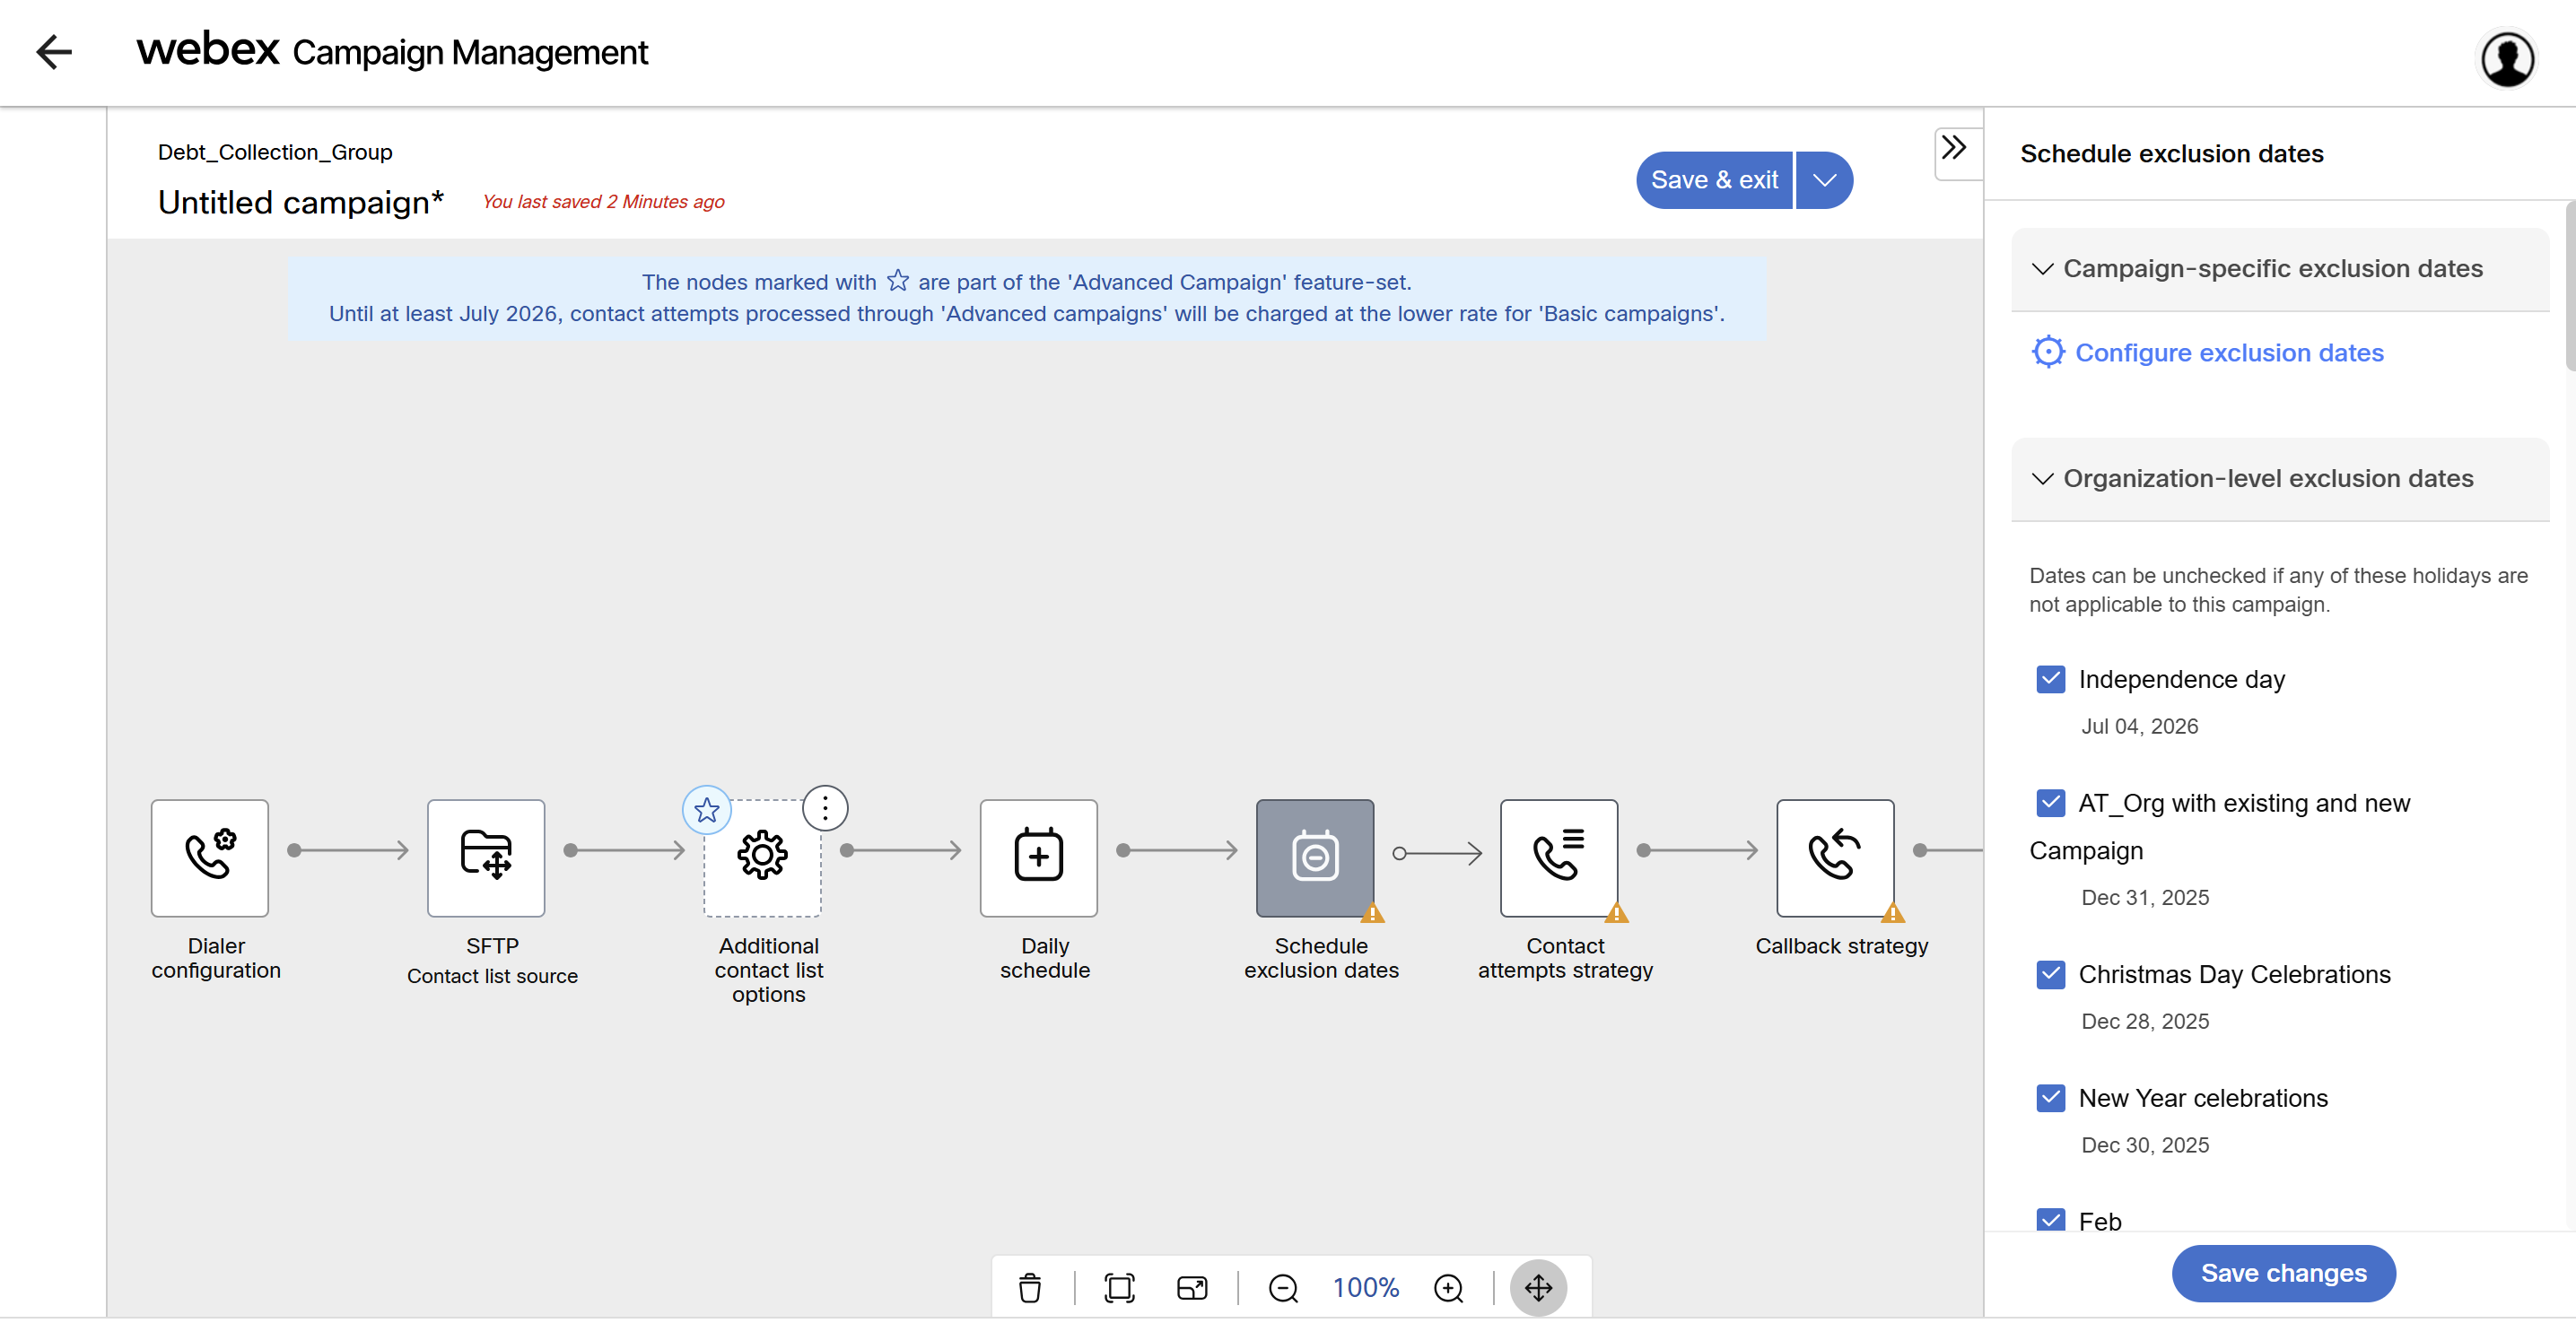Screen dimensions: 2576x1323
Task: Collapse Organization-level exclusion dates section
Action: tap(2042, 479)
